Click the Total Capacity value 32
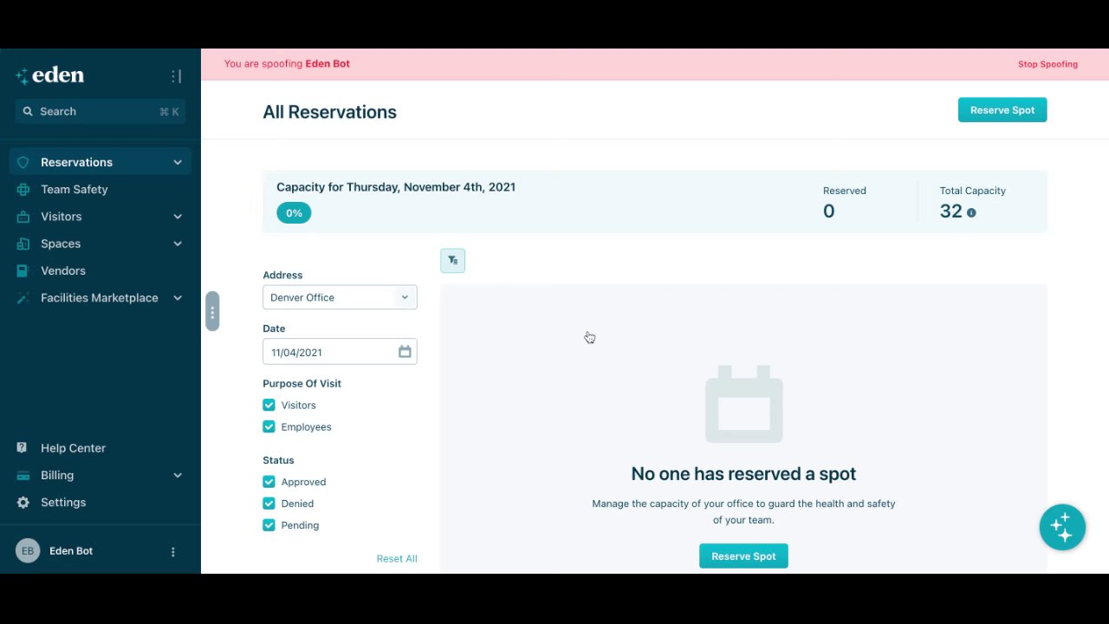The width and height of the screenshot is (1109, 624). (950, 211)
